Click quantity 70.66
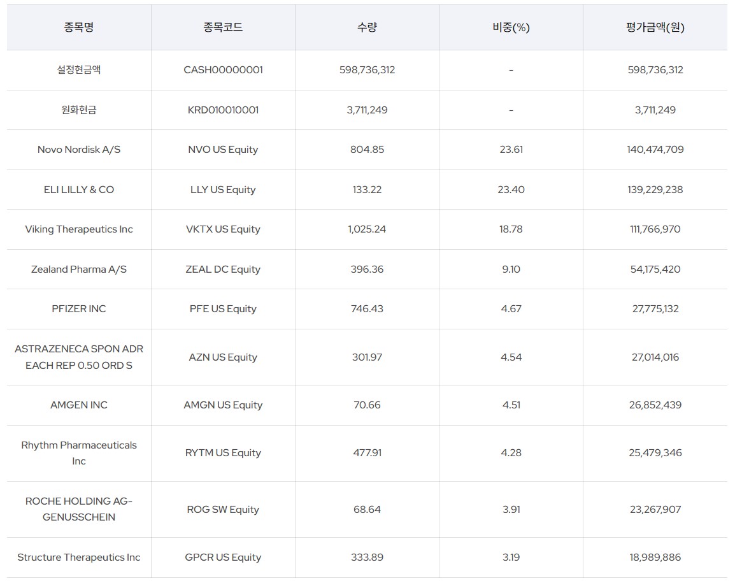 click(x=367, y=405)
